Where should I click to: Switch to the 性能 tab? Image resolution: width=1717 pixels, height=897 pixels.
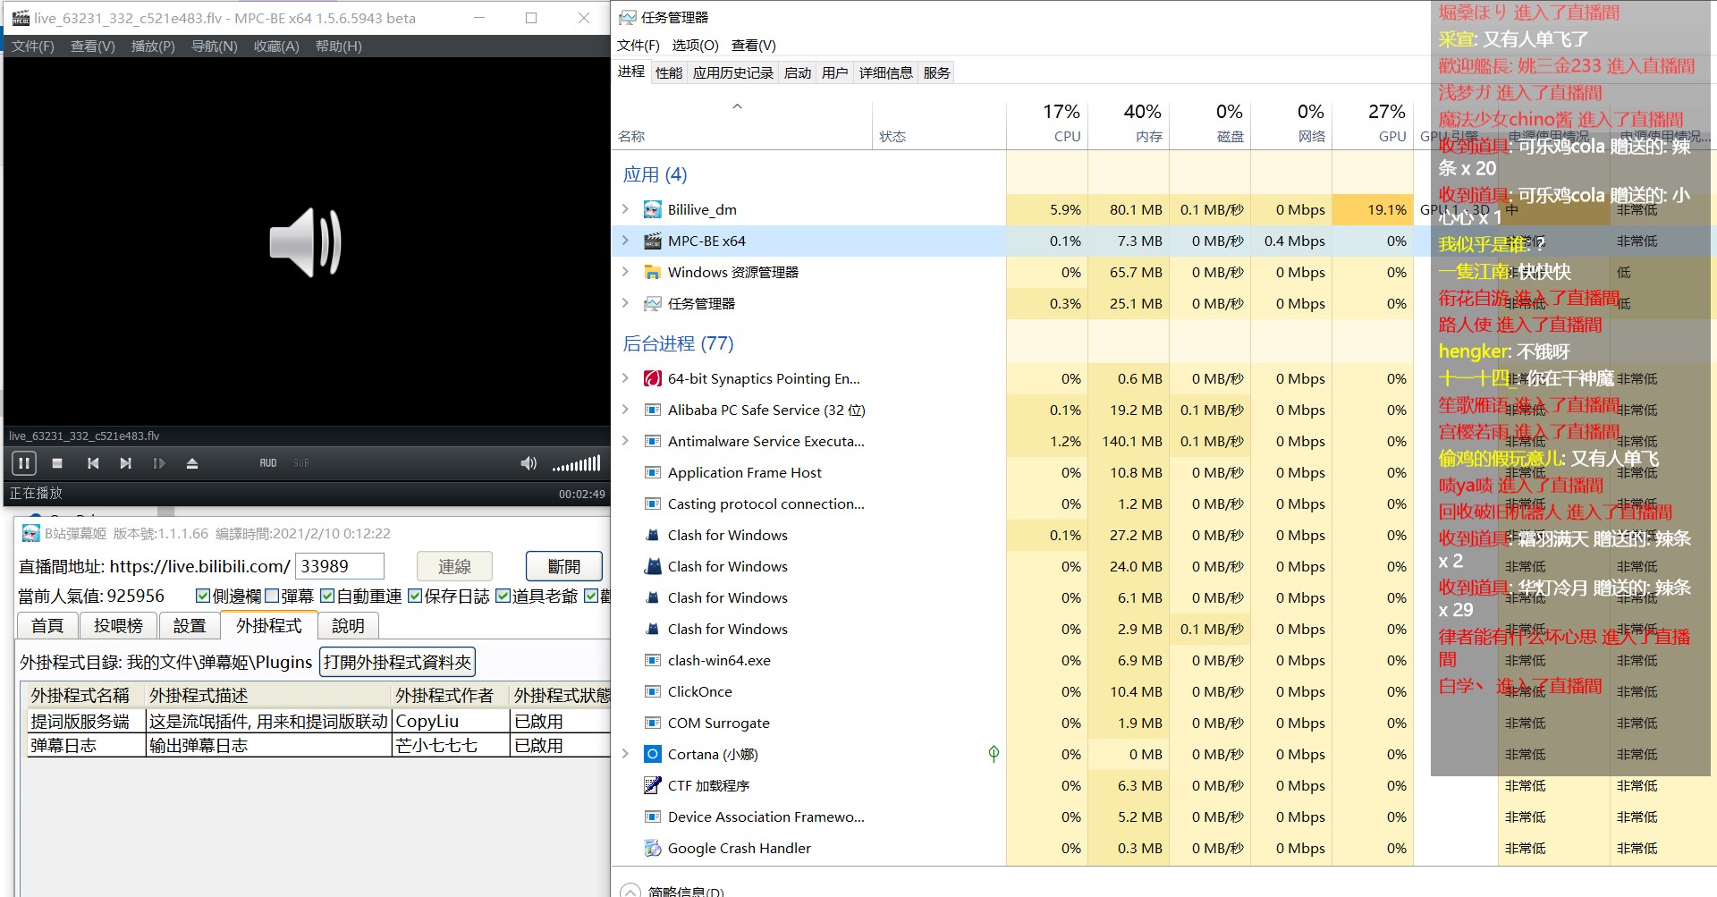coord(668,72)
